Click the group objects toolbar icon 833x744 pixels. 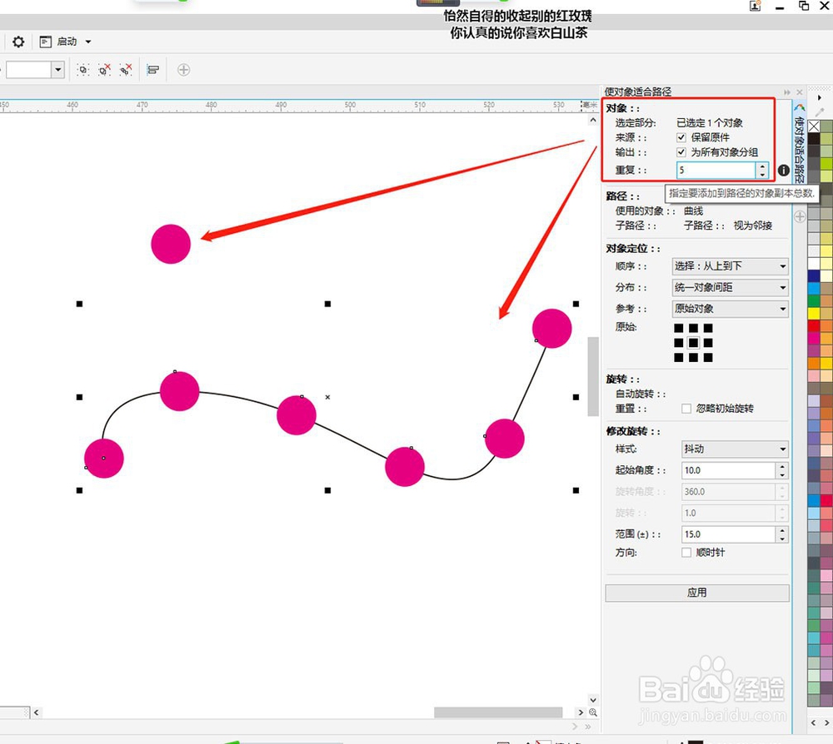click(82, 70)
